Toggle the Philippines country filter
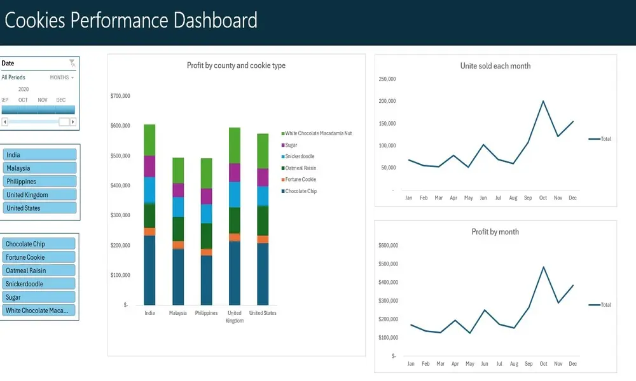The image size is (636, 381). [39, 181]
